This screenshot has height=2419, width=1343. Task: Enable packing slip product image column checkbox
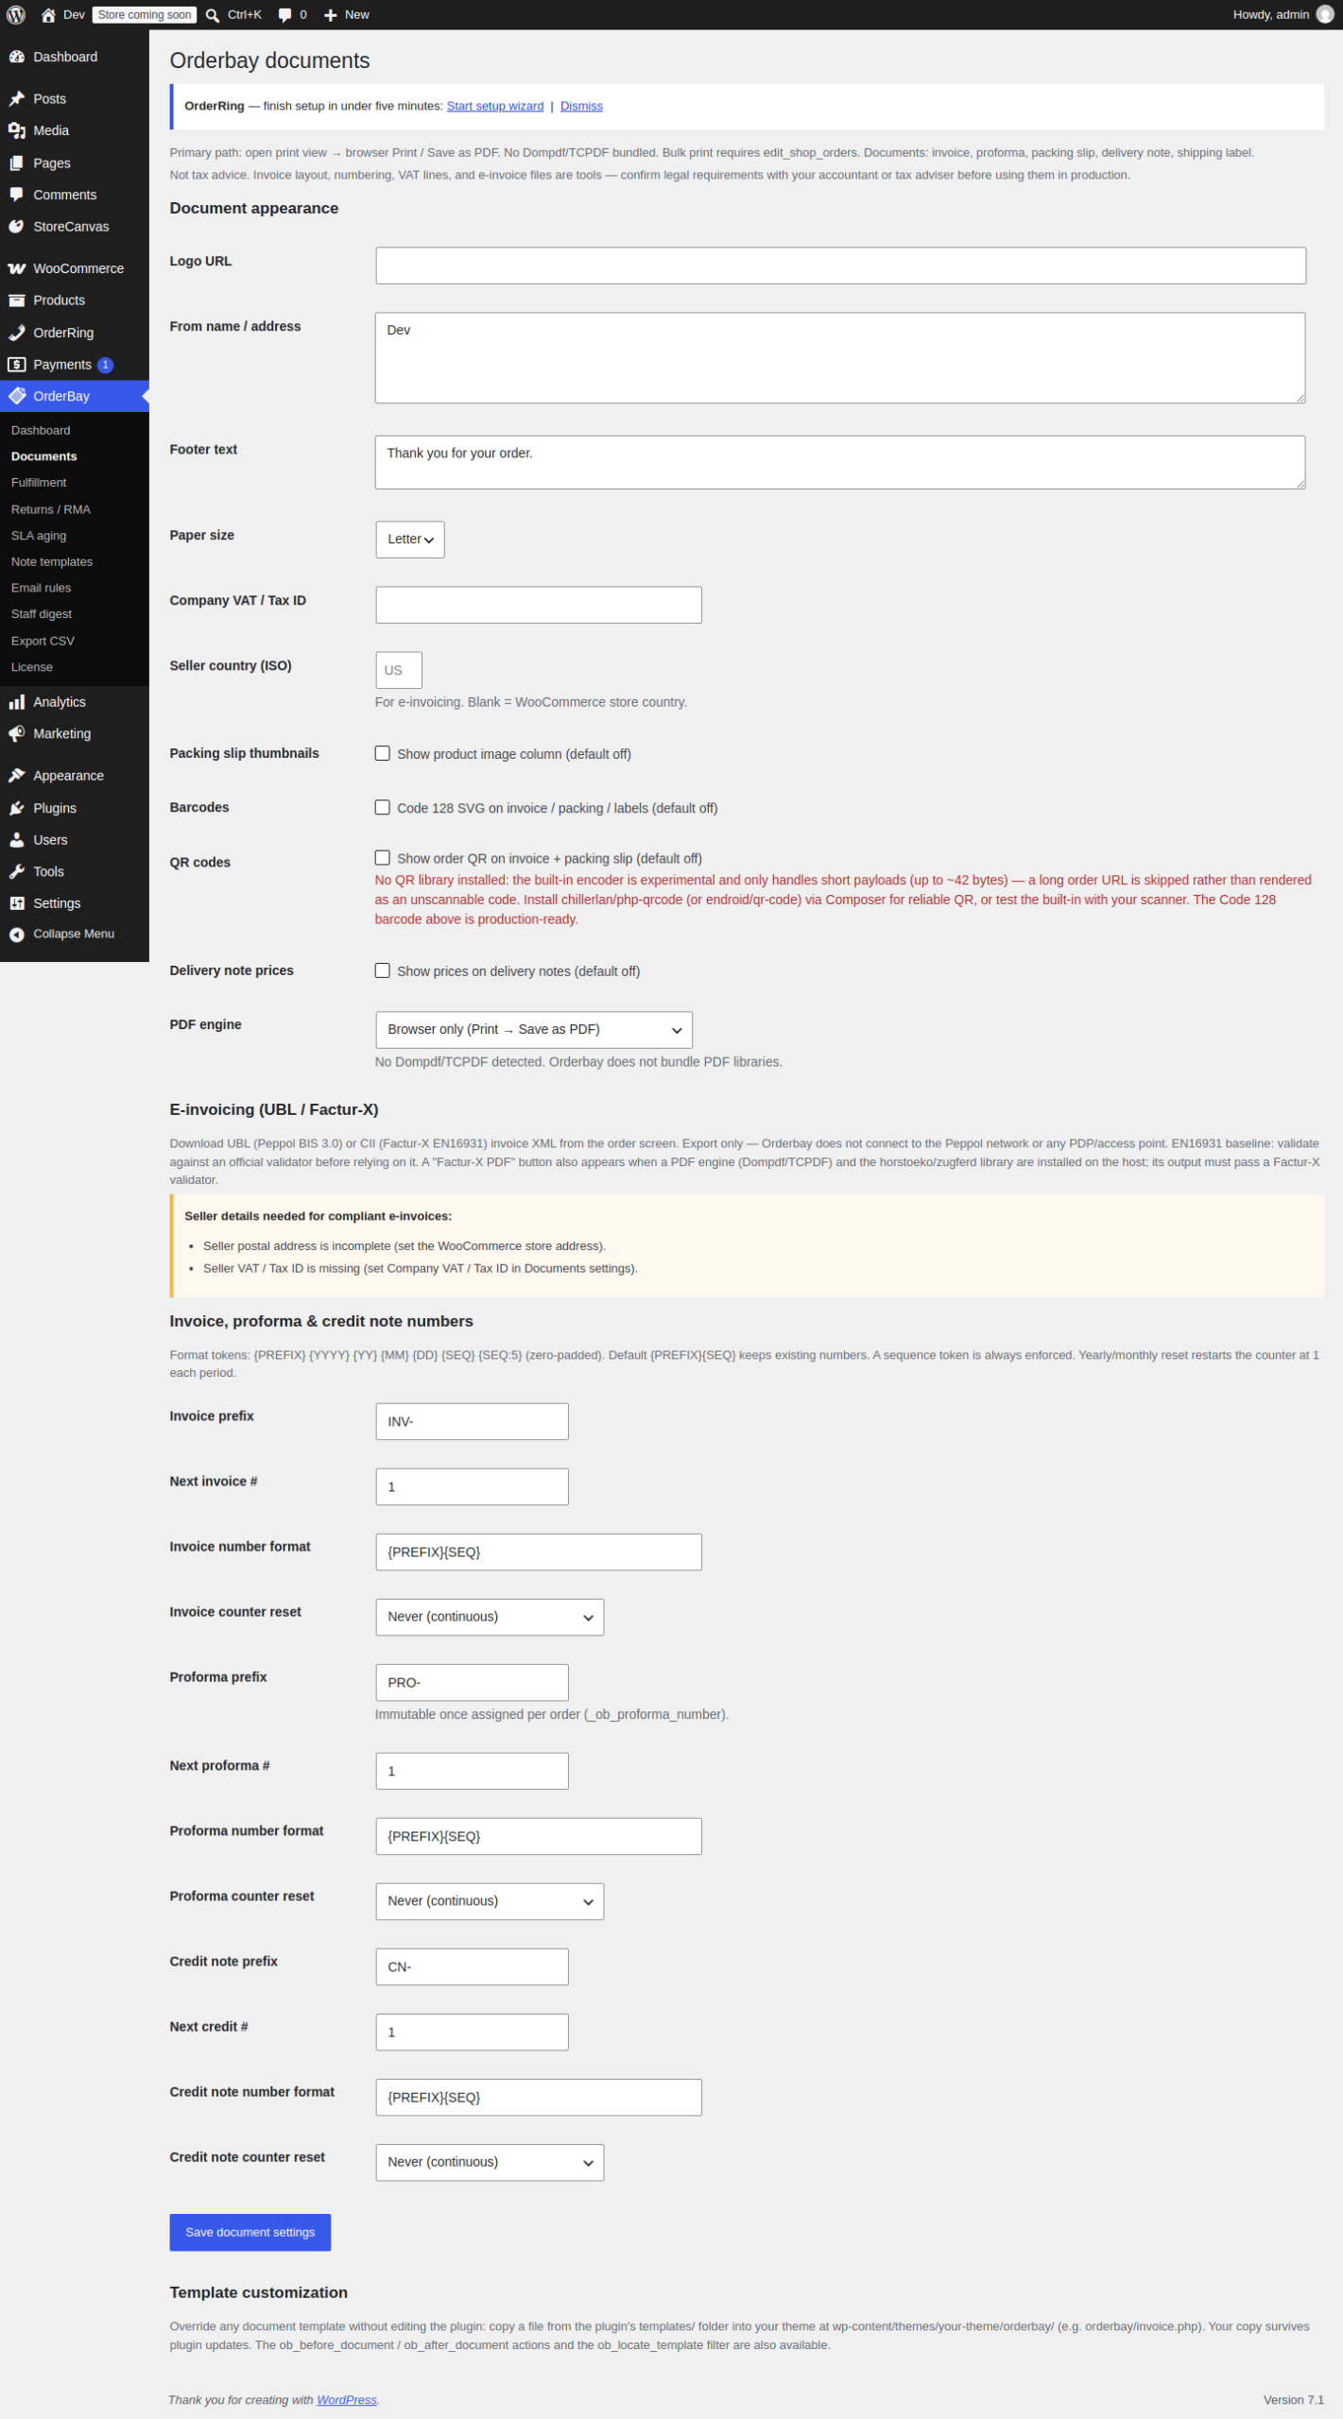pos(383,754)
